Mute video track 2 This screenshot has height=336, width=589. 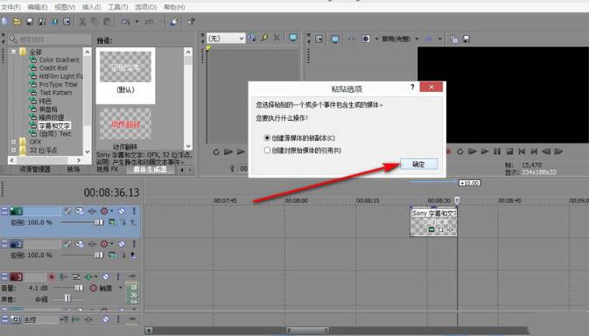click(122, 244)
